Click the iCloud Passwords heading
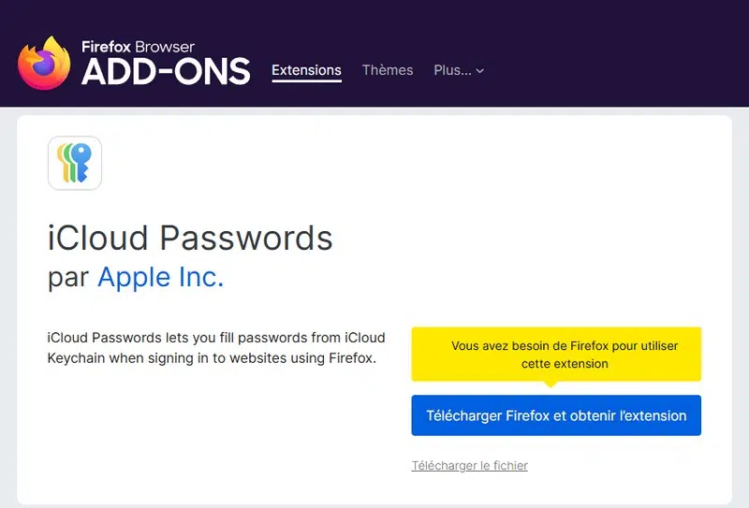This screenshot has height=508, width=749. click(x=190, y=238)
